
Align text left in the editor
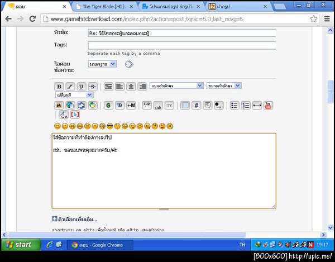(119, 87)
